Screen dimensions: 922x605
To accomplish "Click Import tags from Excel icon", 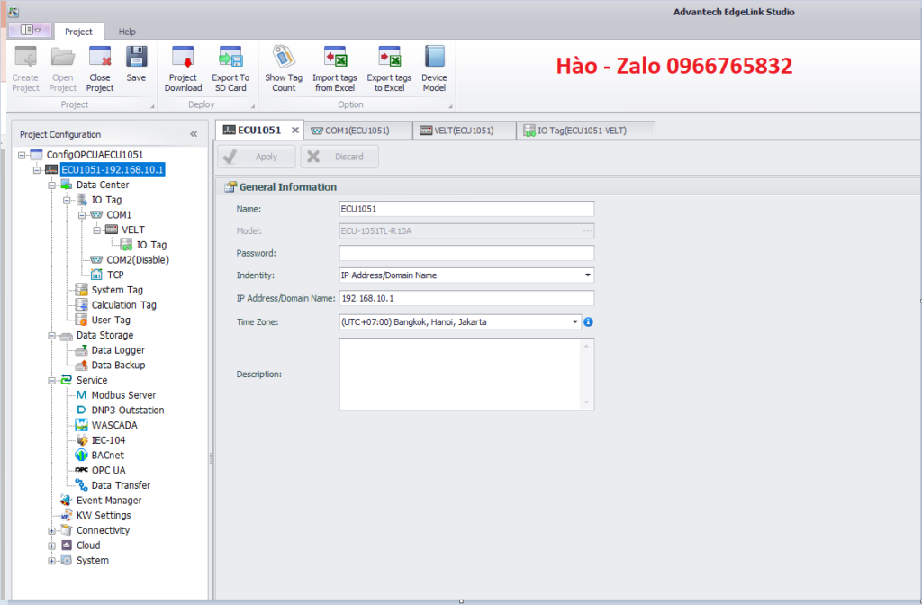I will coord(335,57).
